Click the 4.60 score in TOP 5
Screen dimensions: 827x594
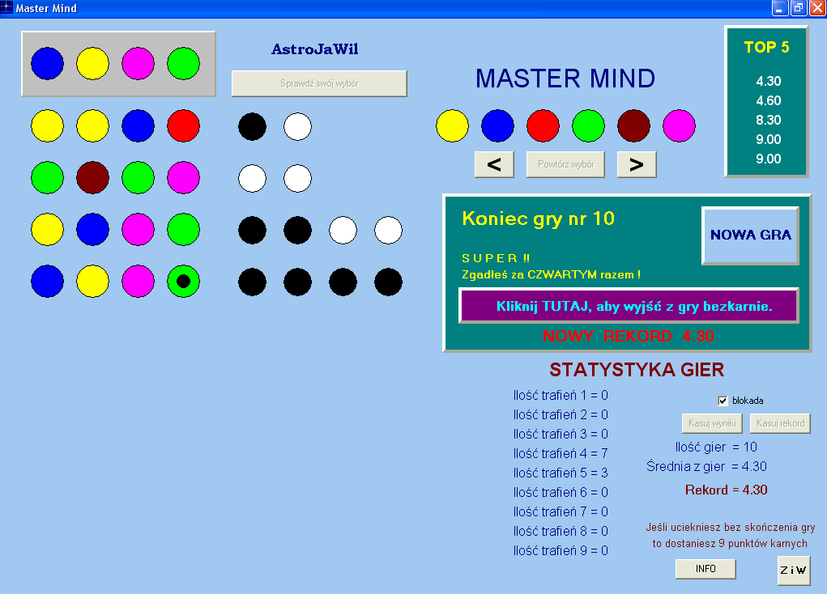pyautogui.click(x=769, y=100)
